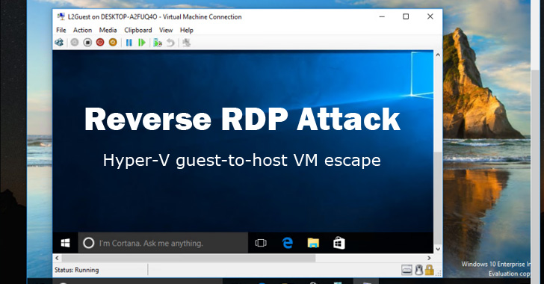Click the Status: Running text
Viewport: 544px width, 284px height.
point(77,270)
